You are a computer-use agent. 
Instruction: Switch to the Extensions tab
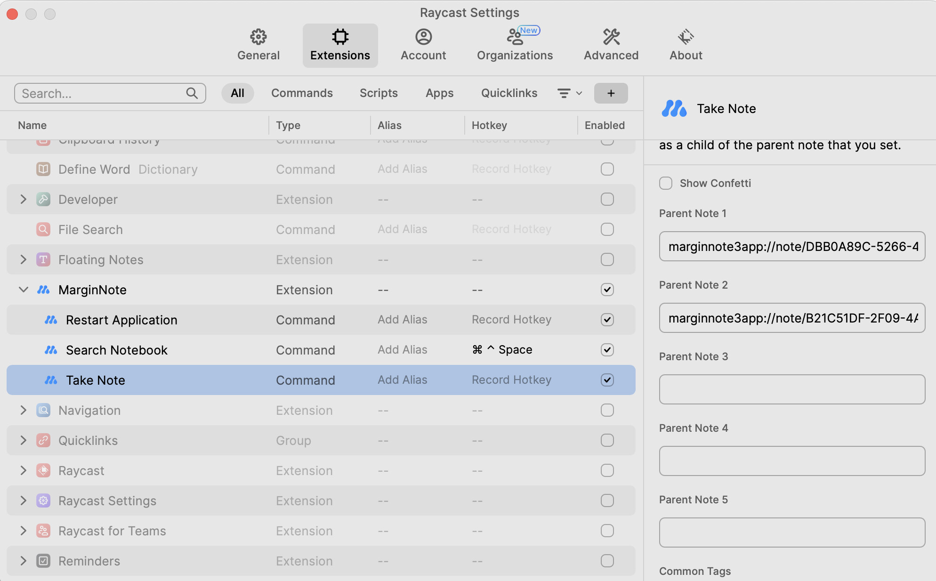[340, 45]
